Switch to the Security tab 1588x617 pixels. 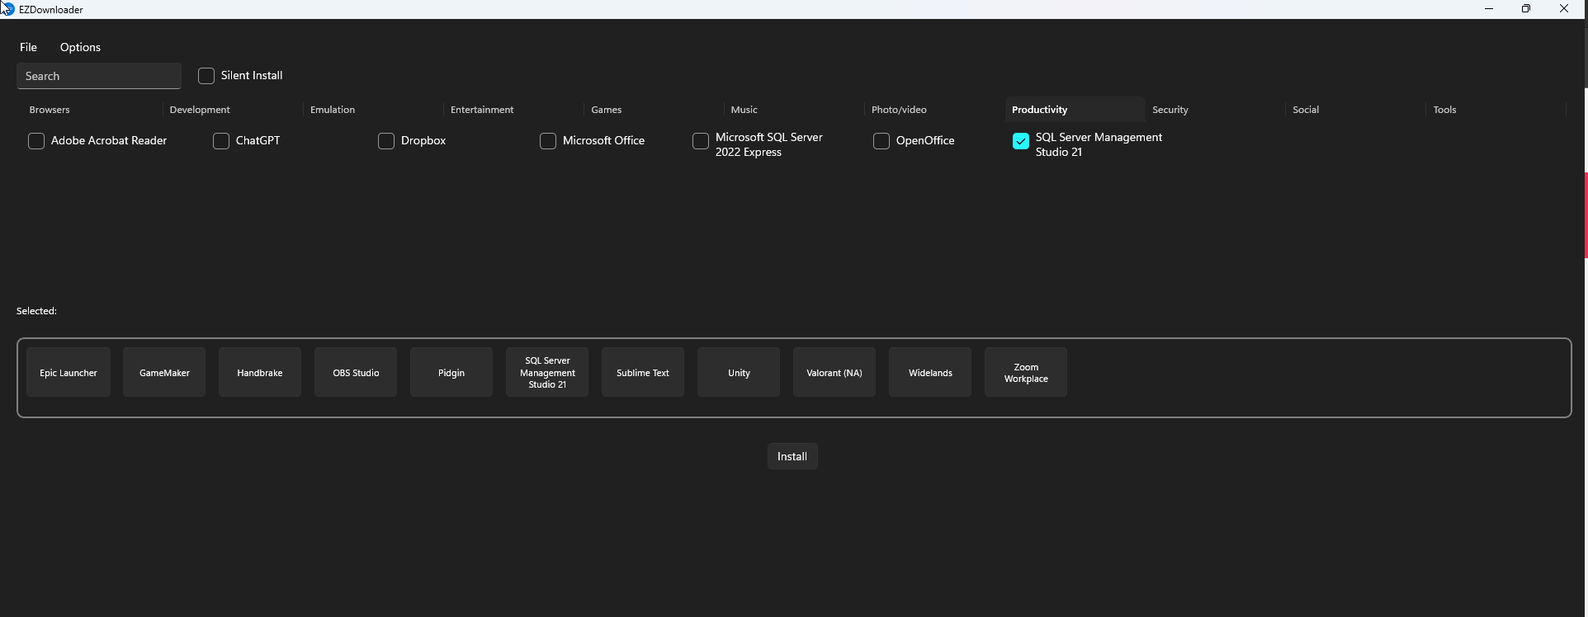click(1215, 110)
